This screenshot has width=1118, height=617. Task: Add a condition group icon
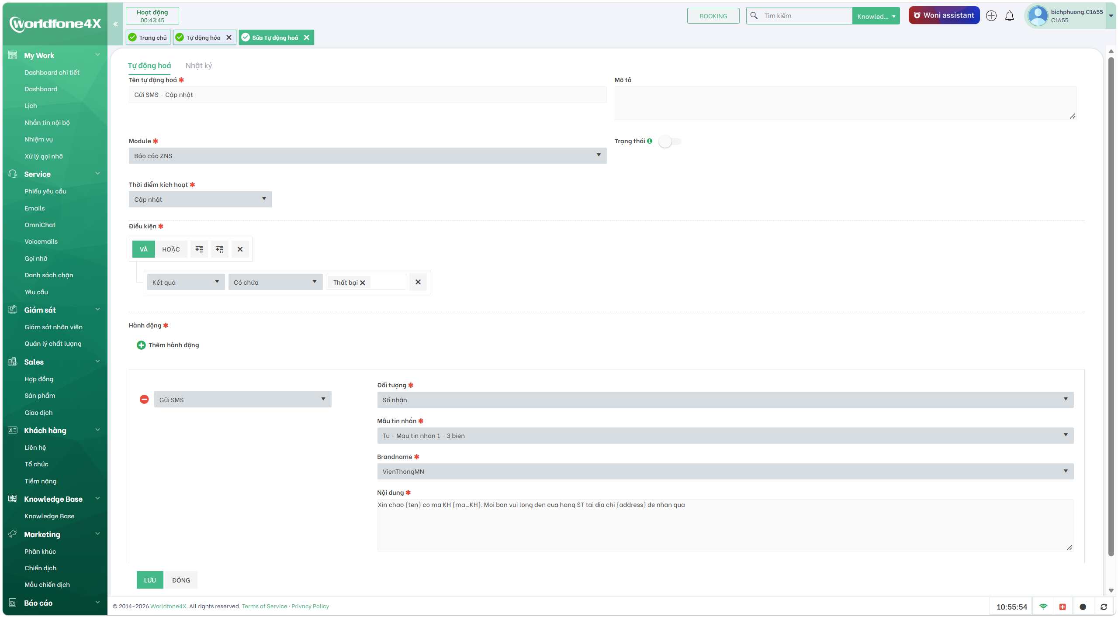pos(220,249)
